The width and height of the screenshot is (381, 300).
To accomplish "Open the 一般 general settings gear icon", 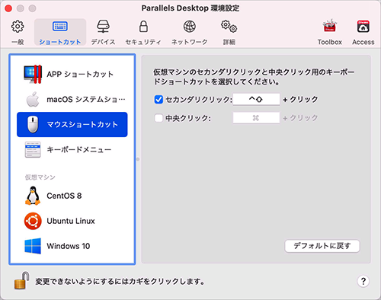I will pos(18,27).
